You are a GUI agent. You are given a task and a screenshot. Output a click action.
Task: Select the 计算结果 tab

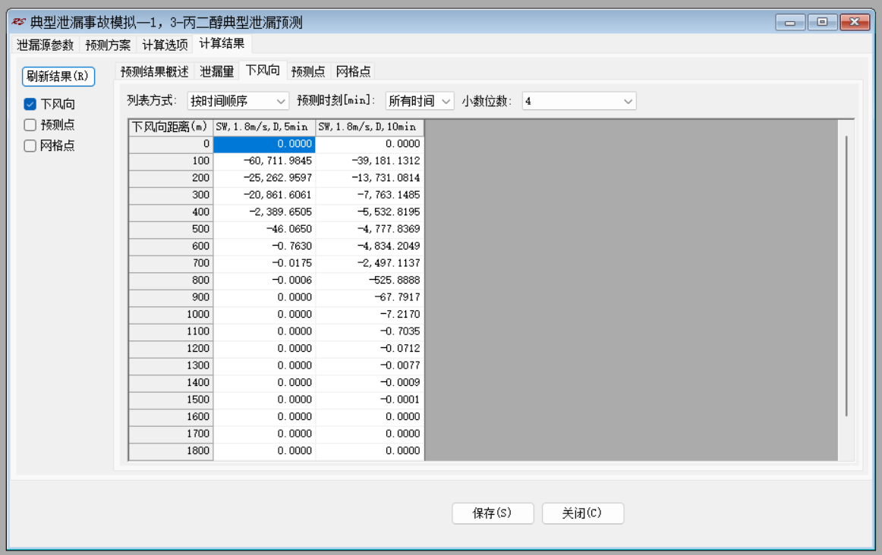[x=222, y=44]
